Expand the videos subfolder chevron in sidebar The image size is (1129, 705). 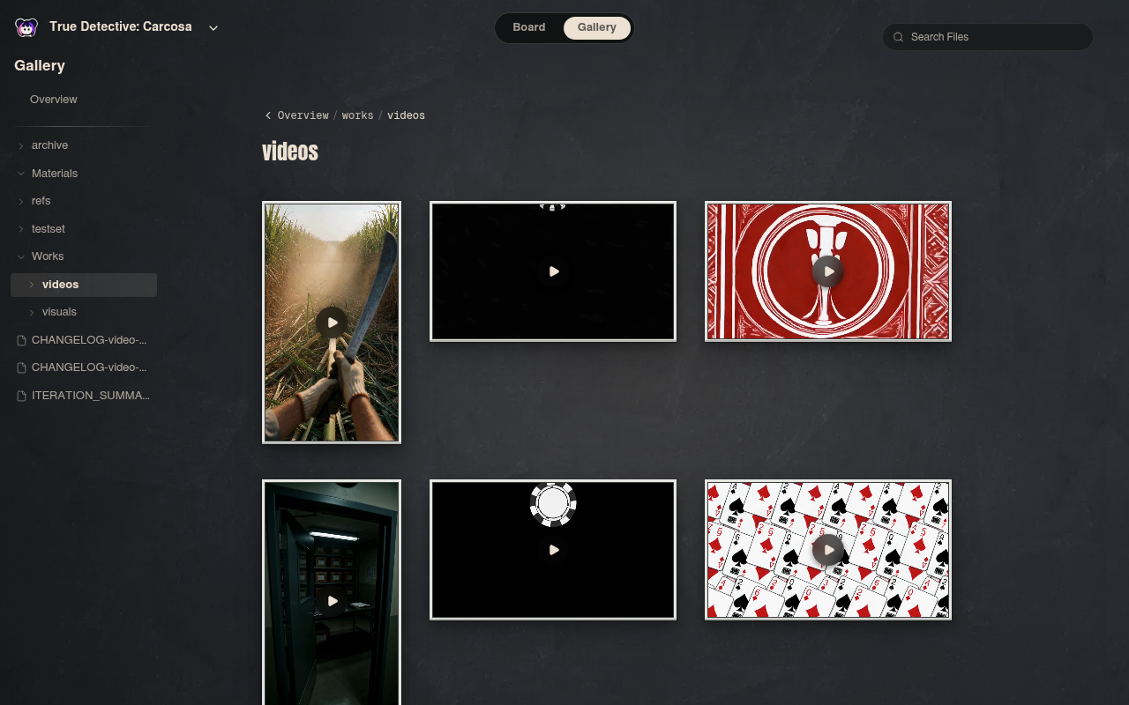pyautogui.click(x=32, y=285)
